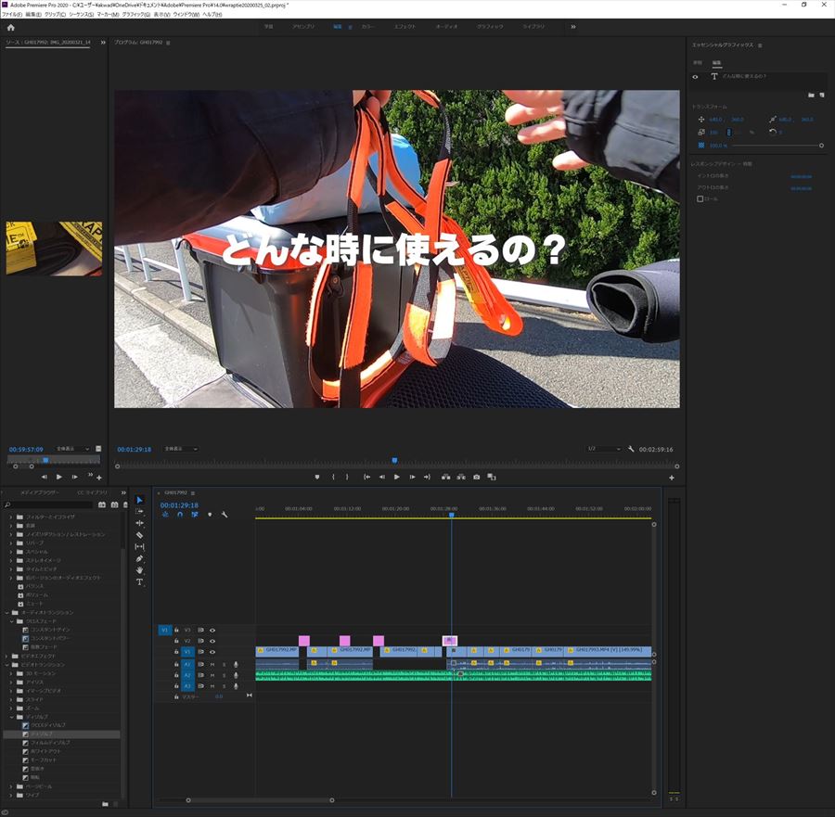Open the シーケンス menu
835x817 pixels.
click(80, 15)
